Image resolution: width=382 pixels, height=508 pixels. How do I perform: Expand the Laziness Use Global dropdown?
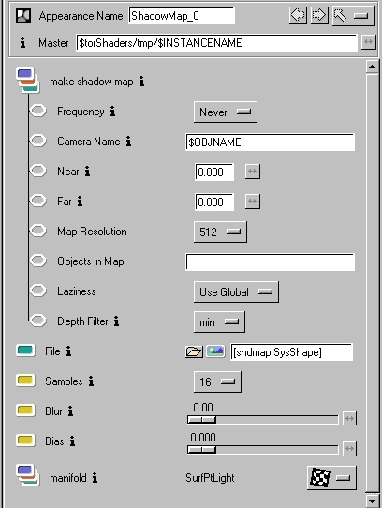(x=236, y=291)
